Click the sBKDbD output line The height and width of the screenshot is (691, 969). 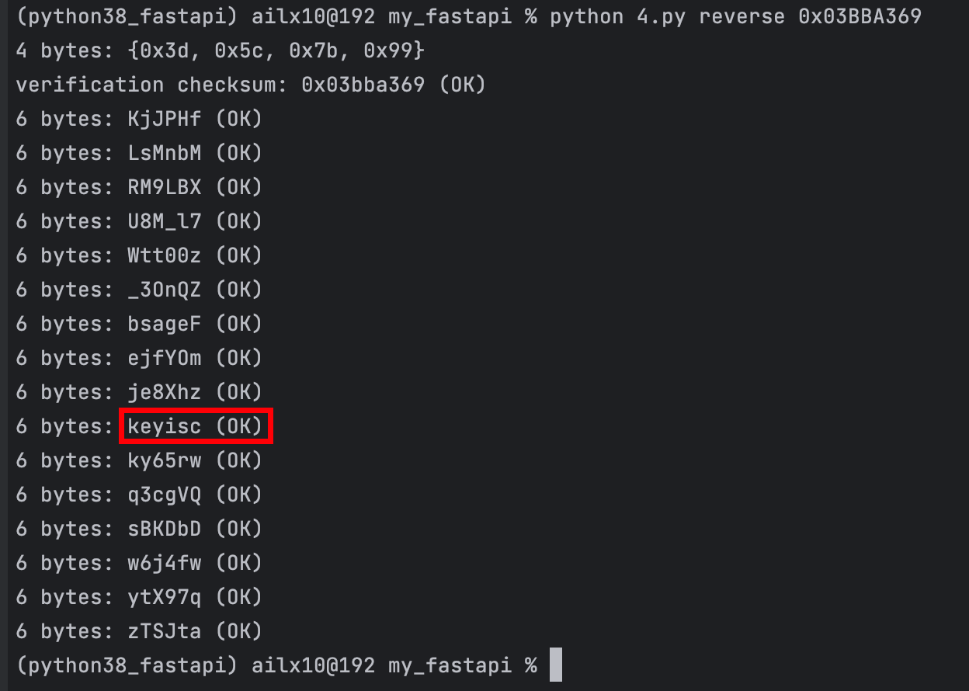(139, 529)
